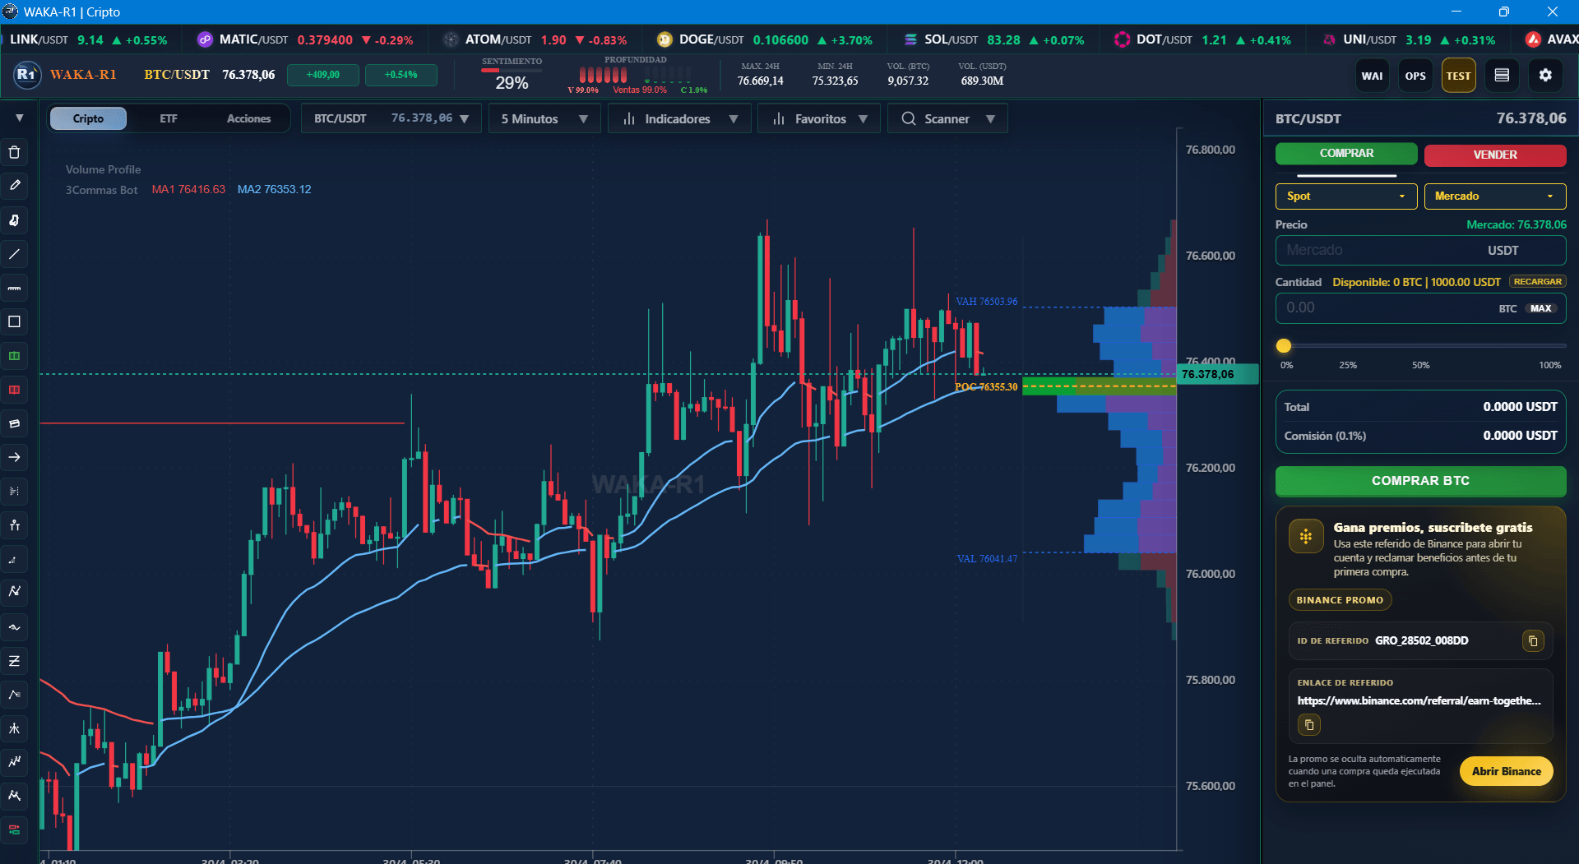Click the ATOM/USDT ticker entry
Image resolution: width=1579 pixels, height=864 pixels.
pyautogui.click(x=535, y=39)
